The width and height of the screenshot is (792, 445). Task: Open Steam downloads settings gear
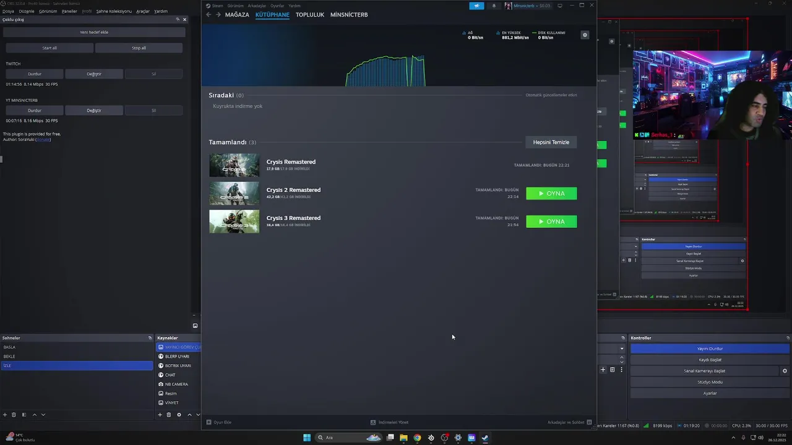pyautogui.click(x=585, y=35)
